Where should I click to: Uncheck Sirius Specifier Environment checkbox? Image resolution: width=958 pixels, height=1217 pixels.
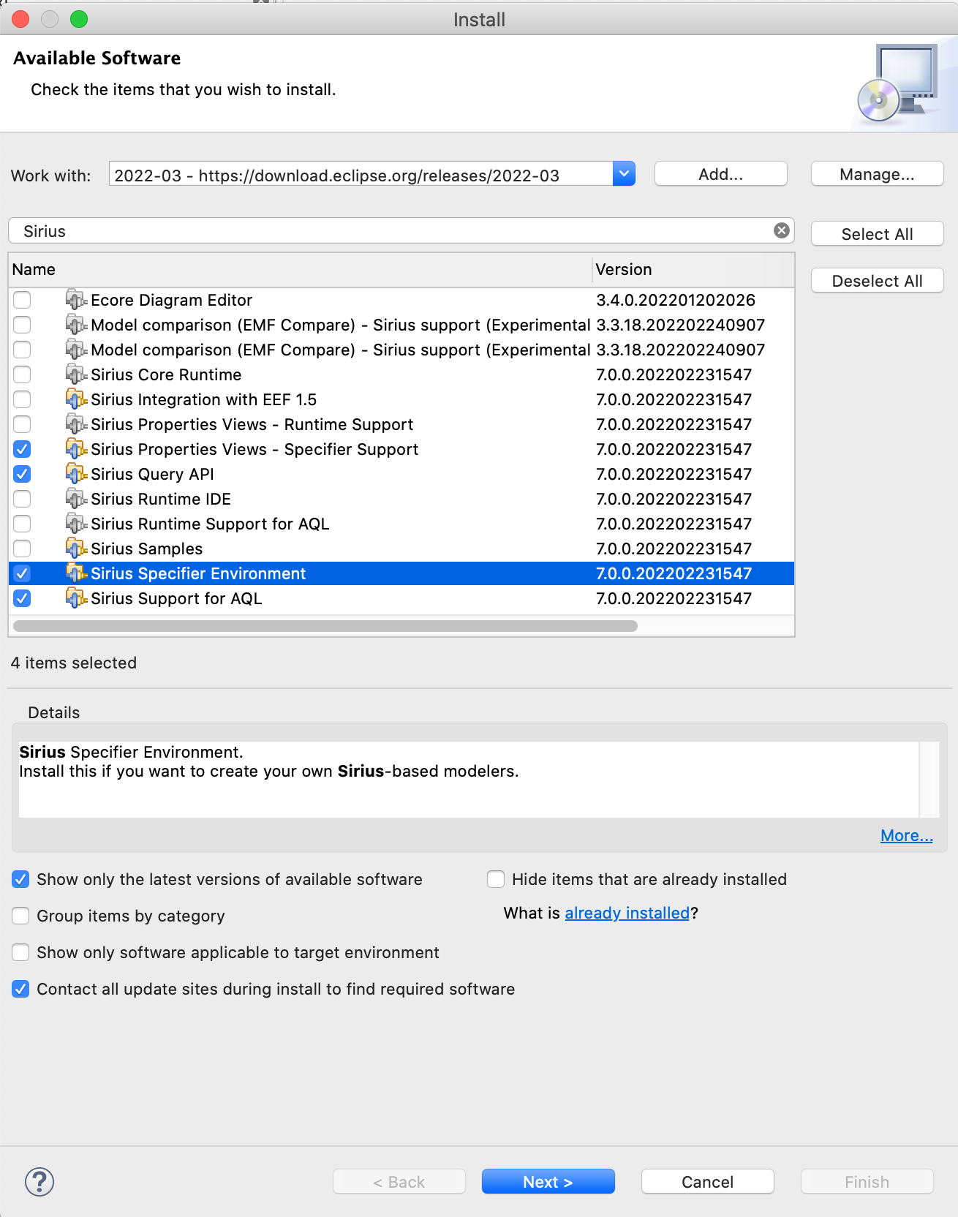click(x=22, y=573)
